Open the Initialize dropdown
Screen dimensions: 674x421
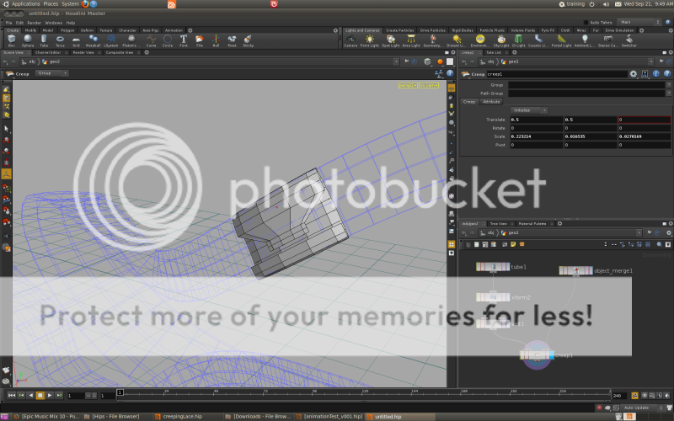(x=529, y=110)
